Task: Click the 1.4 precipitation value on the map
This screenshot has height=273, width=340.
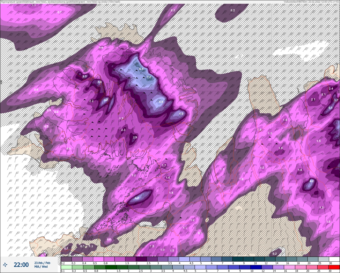Action: 171,193
